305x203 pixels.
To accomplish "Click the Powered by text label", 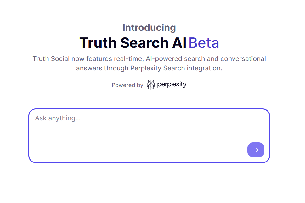I will tap(127, 85).
